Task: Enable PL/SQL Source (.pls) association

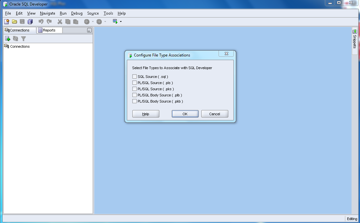Action: click(135, 82)
